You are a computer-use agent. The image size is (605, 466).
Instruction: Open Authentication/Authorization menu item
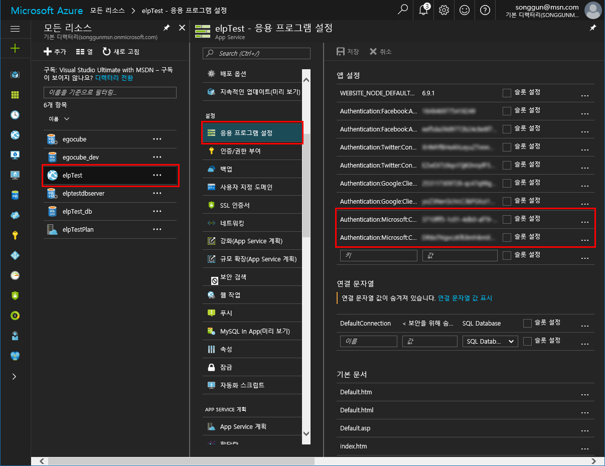252,151
